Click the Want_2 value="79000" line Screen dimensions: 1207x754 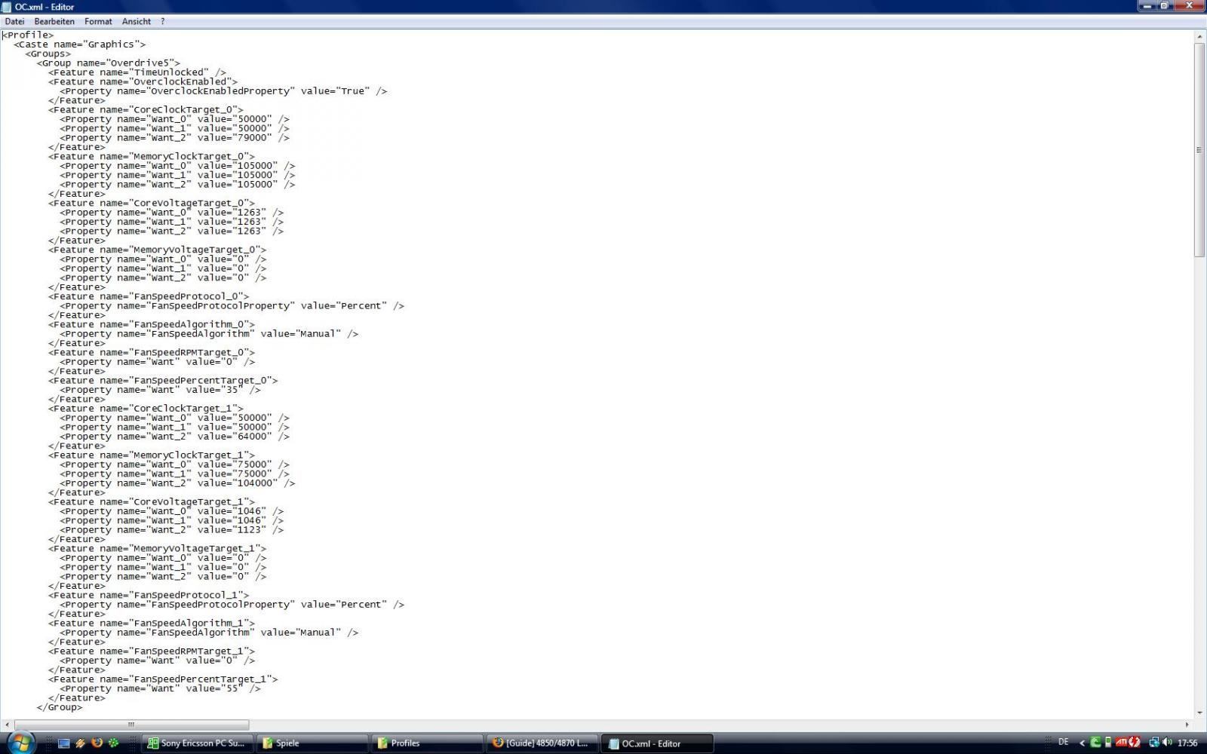coord(175,138)
